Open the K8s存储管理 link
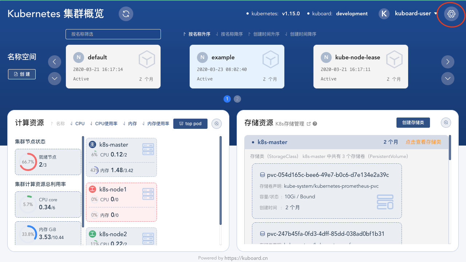The width and height of the screenshot is (466, 262). [x=293, y=124]
